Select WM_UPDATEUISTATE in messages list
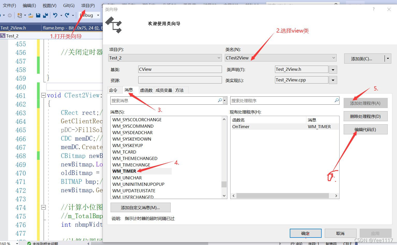397x245 pixels. click(134, 191)
